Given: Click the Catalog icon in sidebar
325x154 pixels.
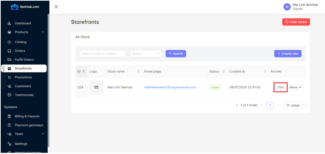Looking at the screenshot, I should click(x=9, y=42).
